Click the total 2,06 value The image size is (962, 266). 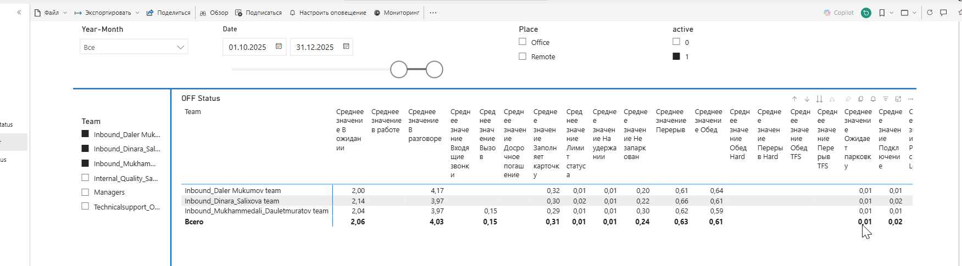358,222
